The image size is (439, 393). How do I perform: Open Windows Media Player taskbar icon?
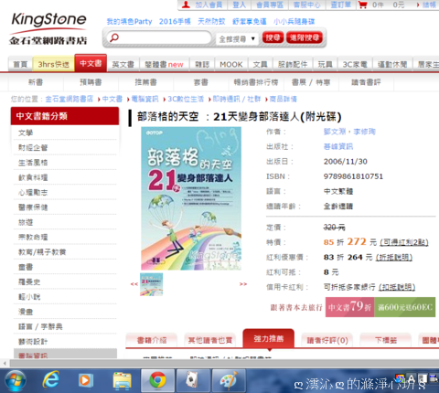tap(85, 380)
